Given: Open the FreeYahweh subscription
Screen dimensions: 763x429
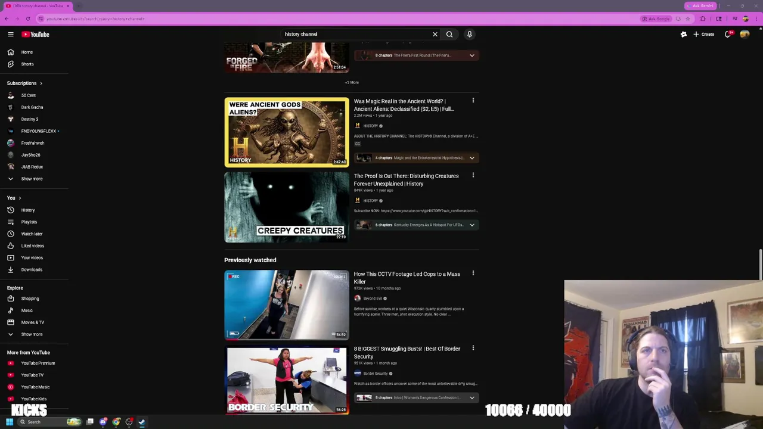Looking at the screenshot, I should [x=34, y=143].
